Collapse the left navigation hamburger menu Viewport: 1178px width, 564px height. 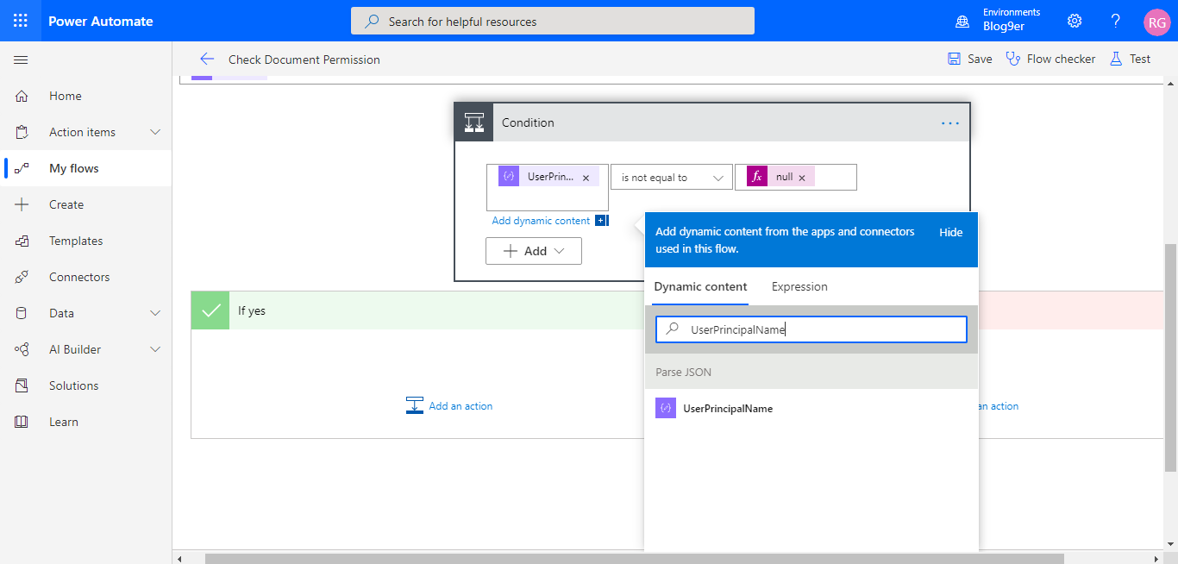coord(21,60)
